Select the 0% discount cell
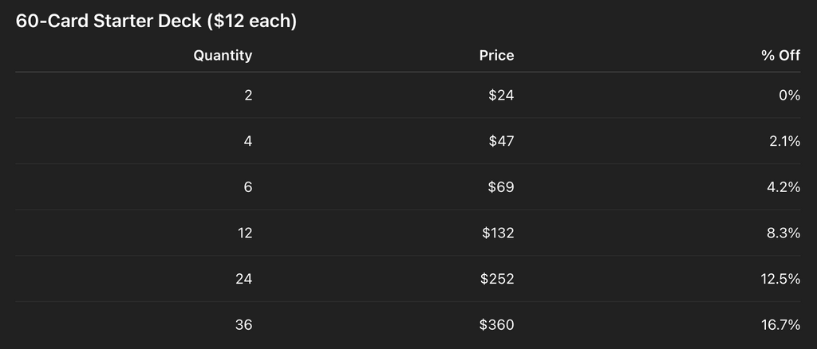This screenshot has height=349, width=817. (789, 96)
